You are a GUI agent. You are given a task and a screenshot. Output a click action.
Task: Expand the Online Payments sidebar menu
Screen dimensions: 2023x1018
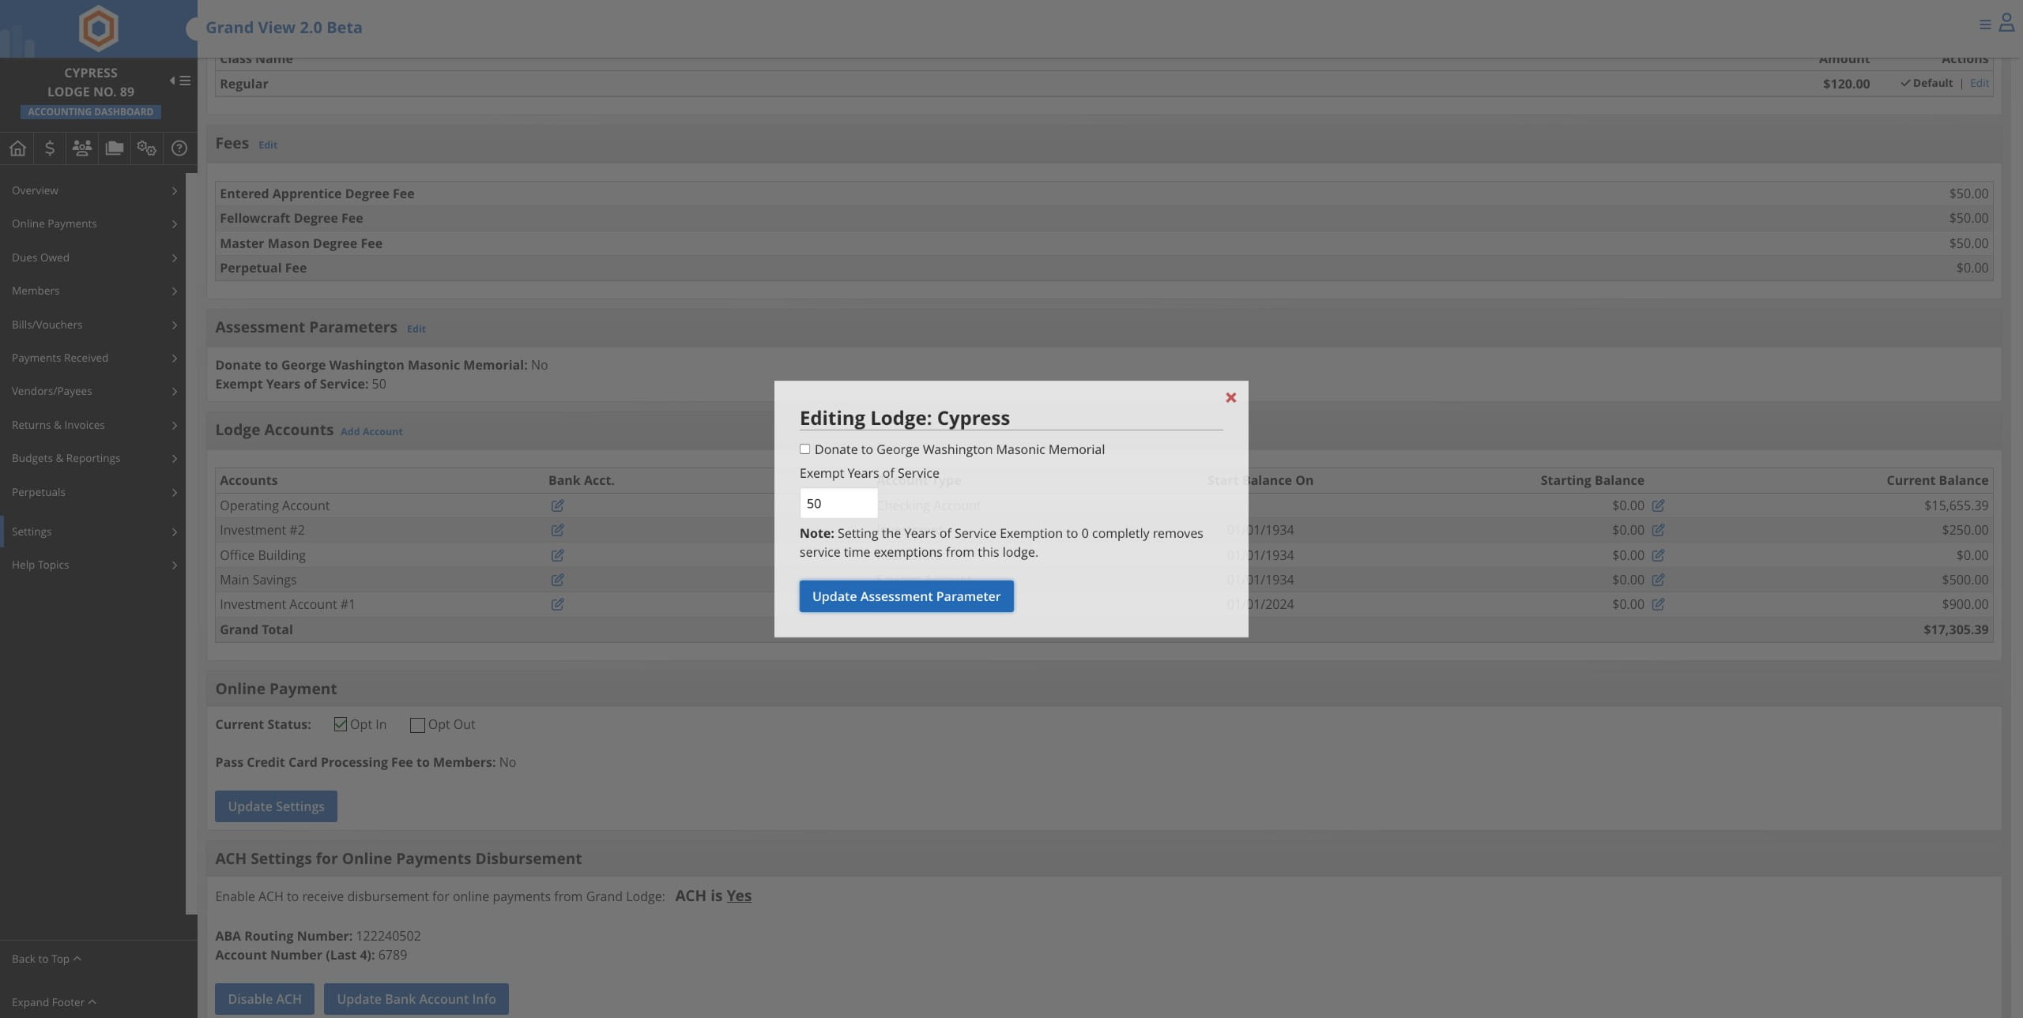coord(92,224)
